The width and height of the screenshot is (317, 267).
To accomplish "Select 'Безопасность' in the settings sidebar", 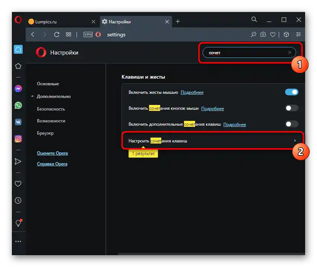I will coord(51,109).
